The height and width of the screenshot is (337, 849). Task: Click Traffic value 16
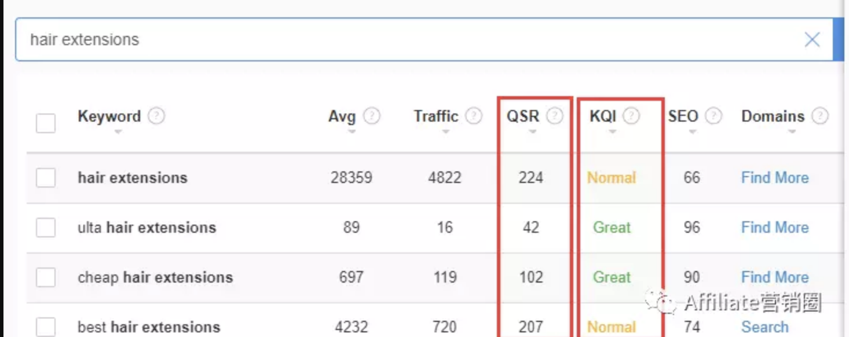(x=445, y=228)
